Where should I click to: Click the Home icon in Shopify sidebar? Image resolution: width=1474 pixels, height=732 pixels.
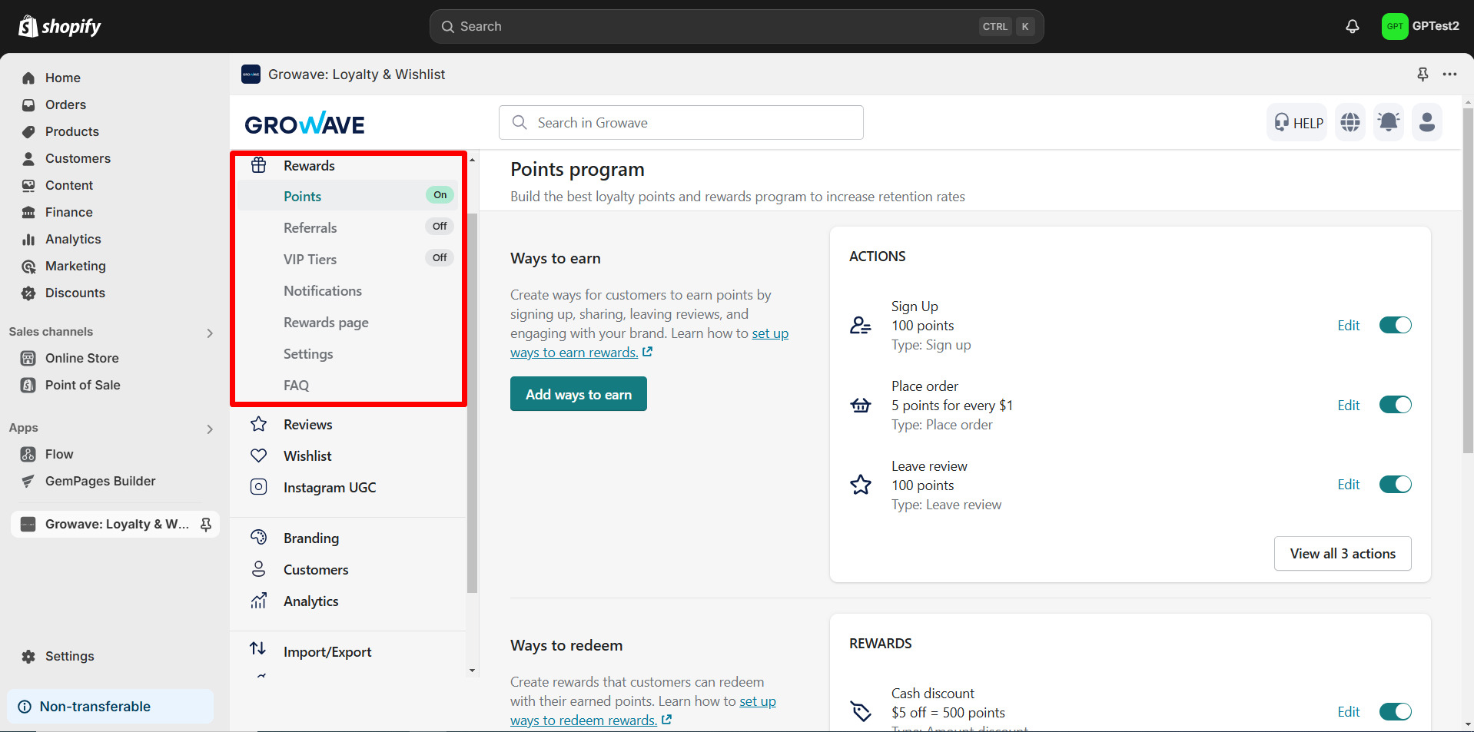28,78
